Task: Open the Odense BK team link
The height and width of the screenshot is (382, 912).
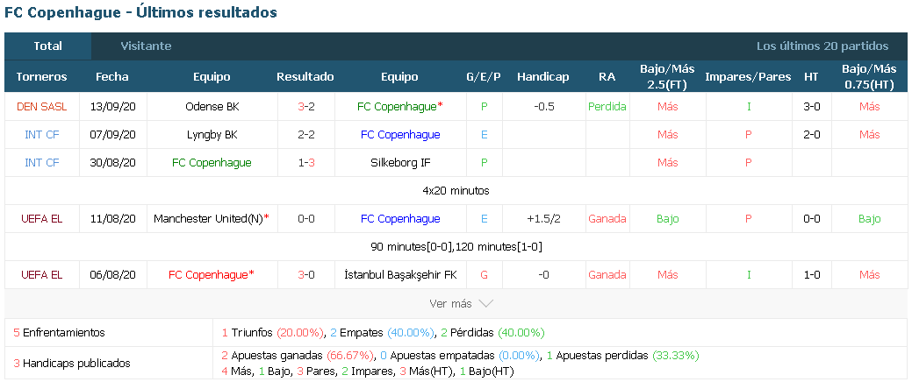Action: coord(212,107)
